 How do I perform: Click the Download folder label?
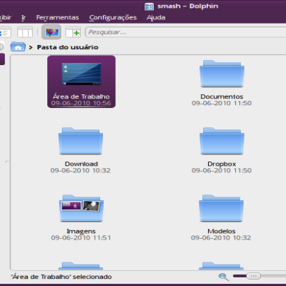click(x=82, y=164)
